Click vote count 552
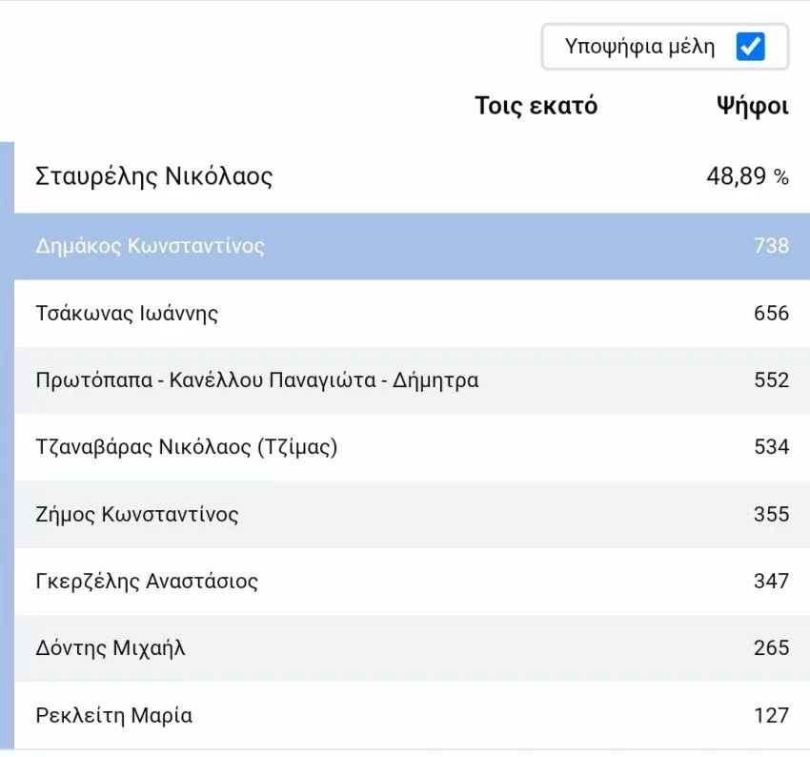Screen dimensions: 810x757 tap(771, 380)
